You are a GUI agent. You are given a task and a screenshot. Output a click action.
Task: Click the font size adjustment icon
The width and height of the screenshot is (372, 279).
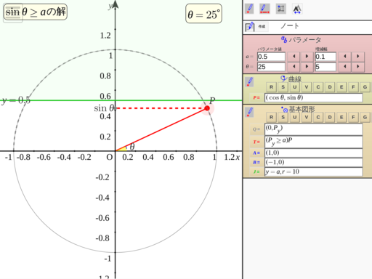coord(297,9)
